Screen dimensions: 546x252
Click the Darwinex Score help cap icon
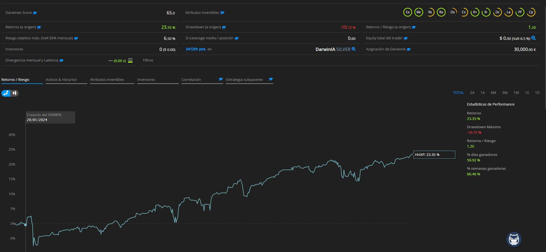35,13
